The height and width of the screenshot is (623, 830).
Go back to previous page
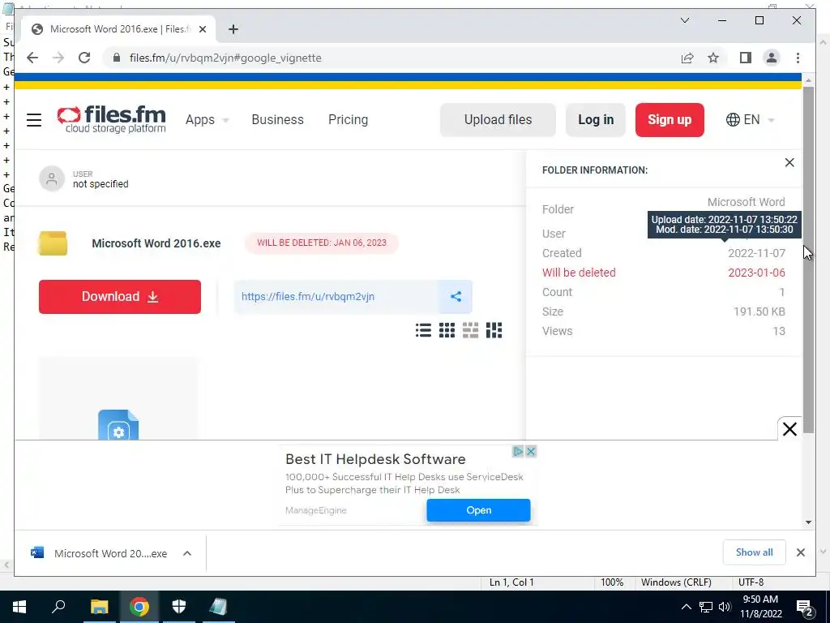coord(32,58)
